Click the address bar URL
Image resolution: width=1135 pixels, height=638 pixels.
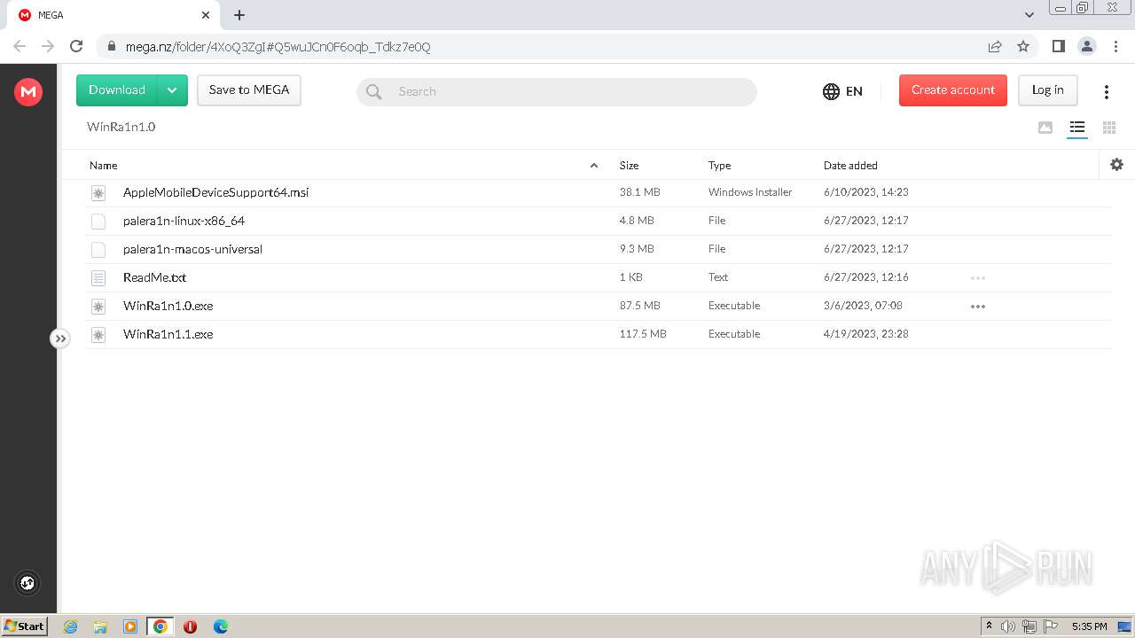click(x=278, y=47)
